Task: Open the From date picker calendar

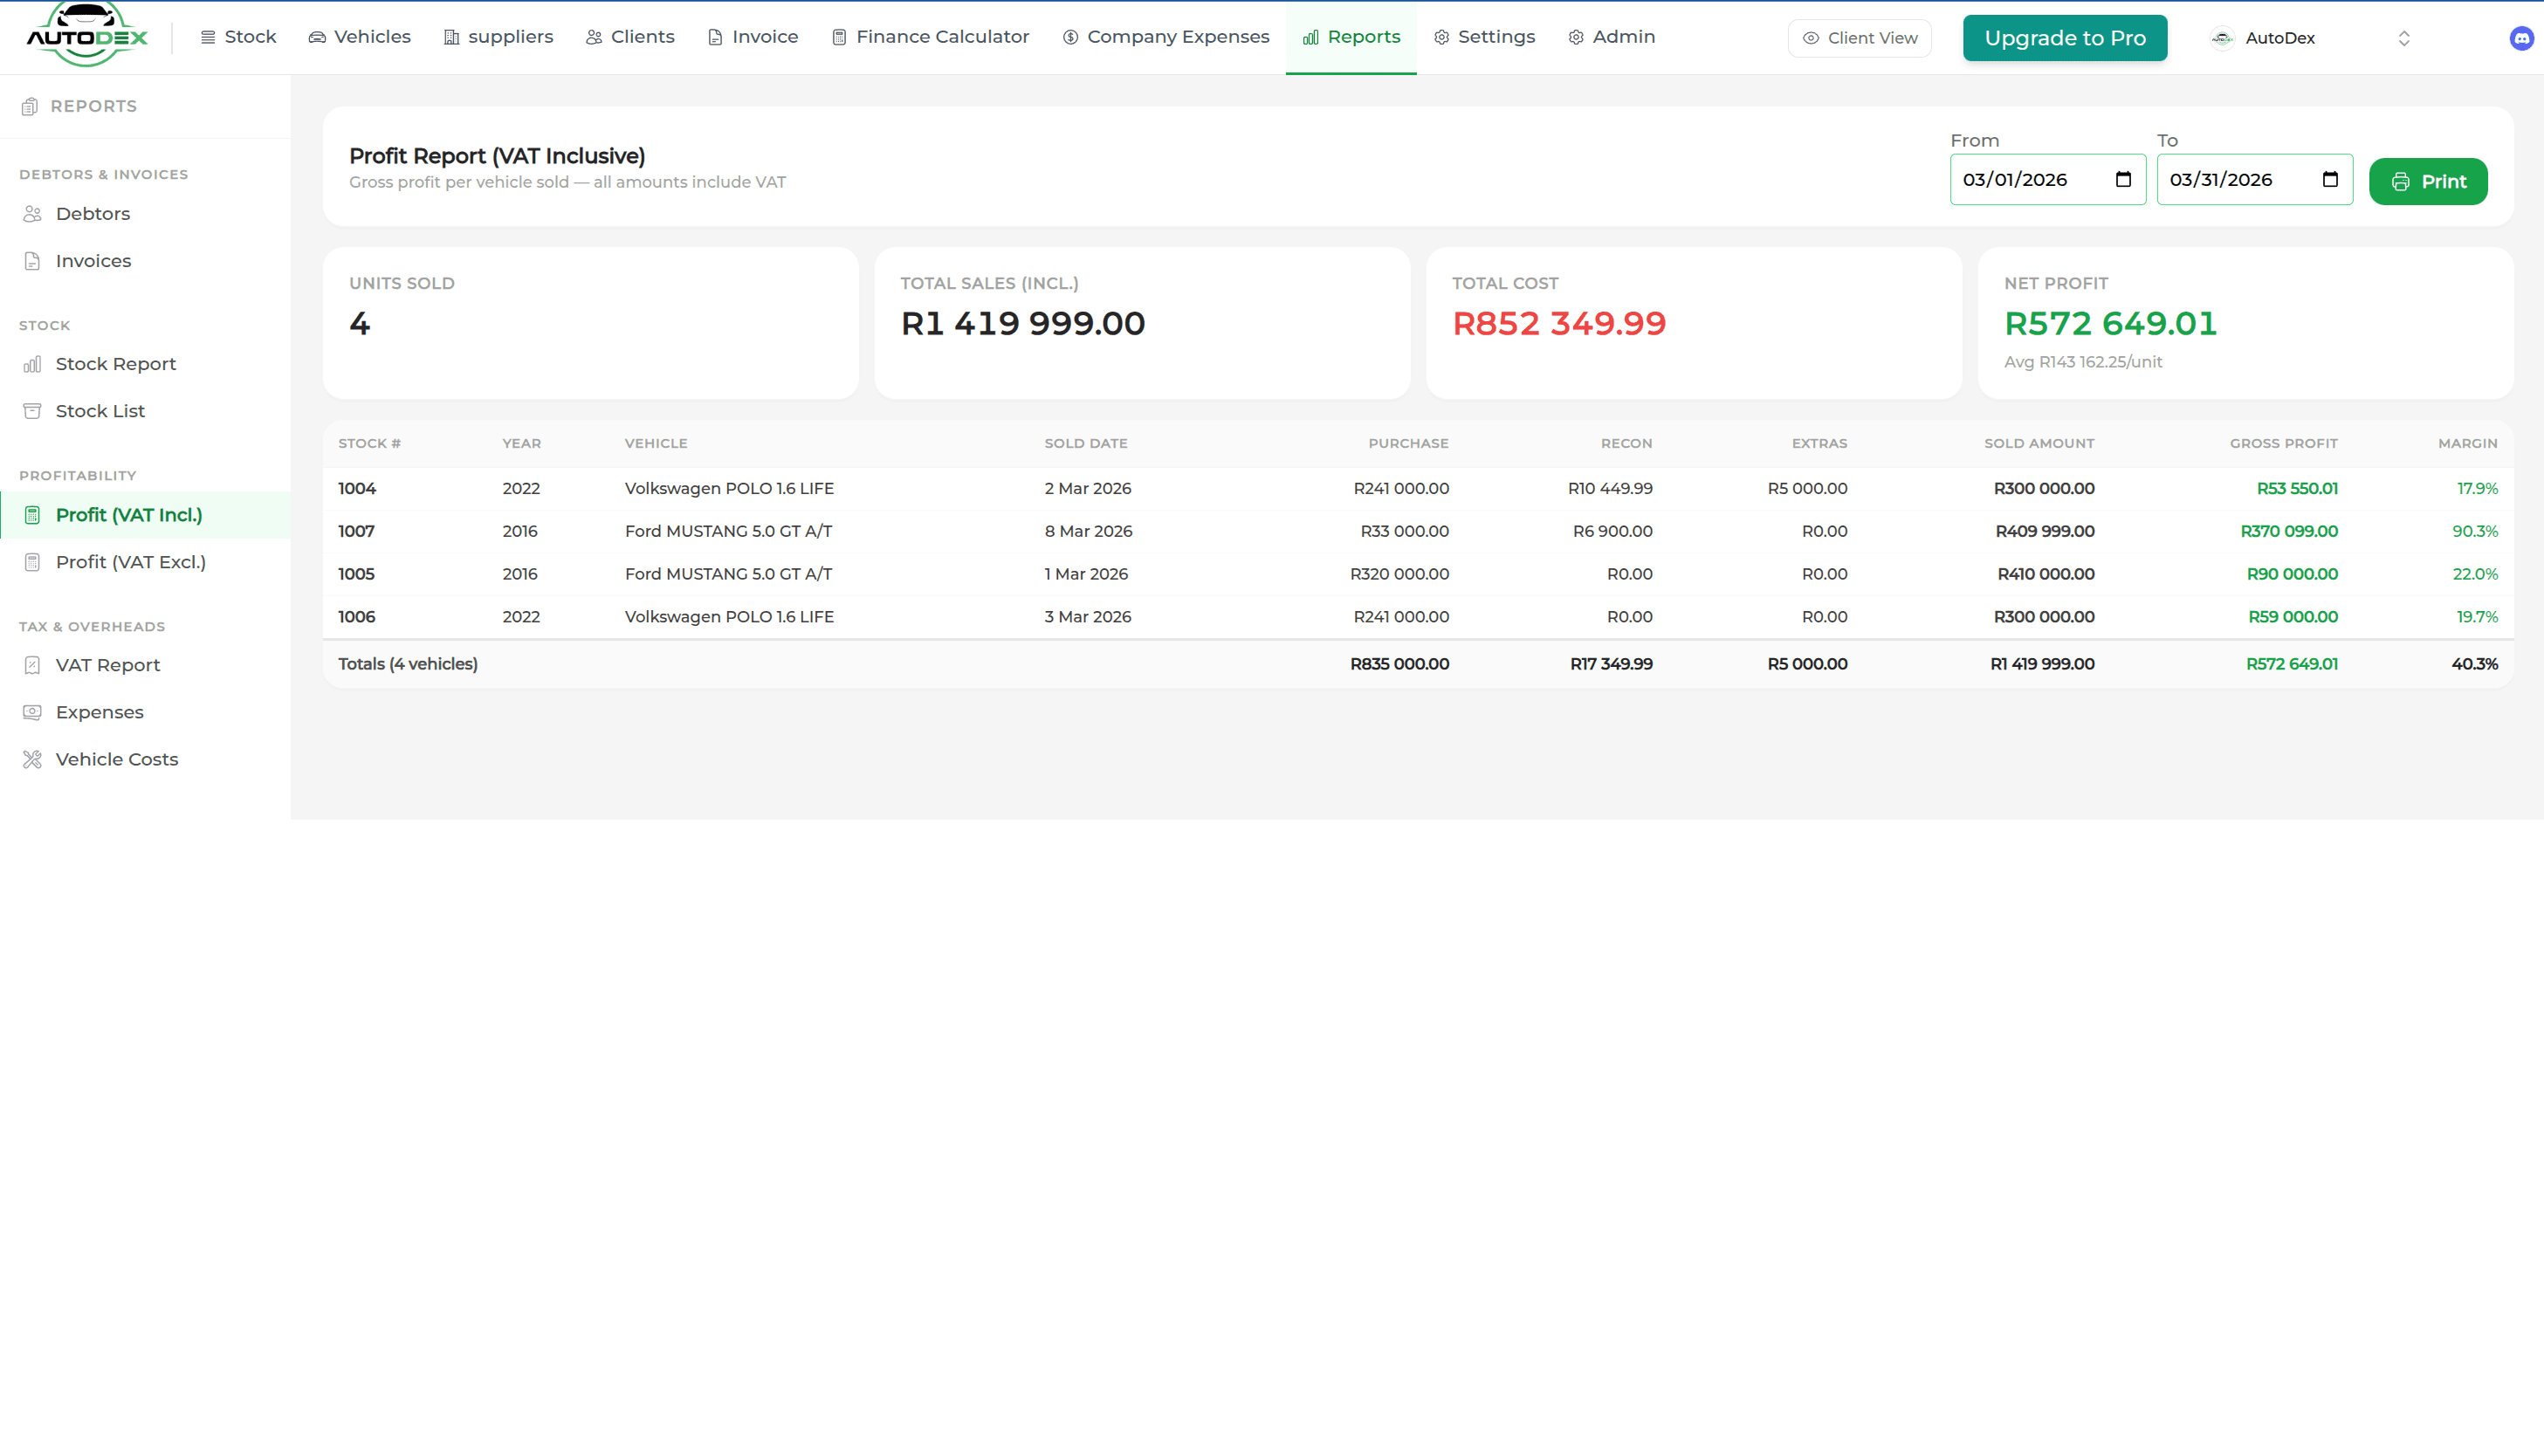Action: coord(2124,179)
